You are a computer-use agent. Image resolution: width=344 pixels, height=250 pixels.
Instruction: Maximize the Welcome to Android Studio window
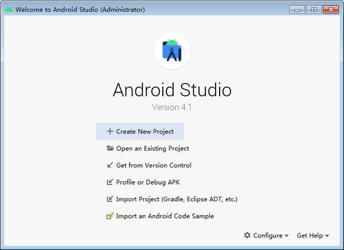(314, 9)
